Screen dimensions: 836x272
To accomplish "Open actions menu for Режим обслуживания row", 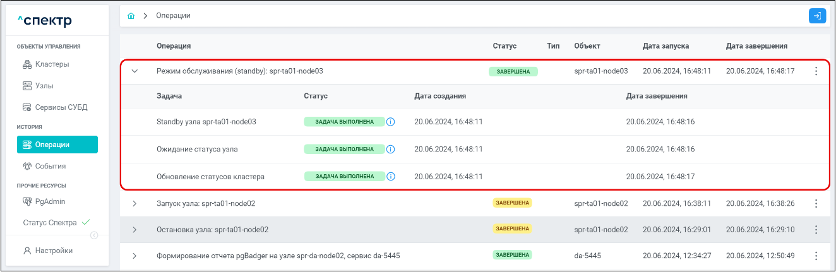I will (816, 71).
